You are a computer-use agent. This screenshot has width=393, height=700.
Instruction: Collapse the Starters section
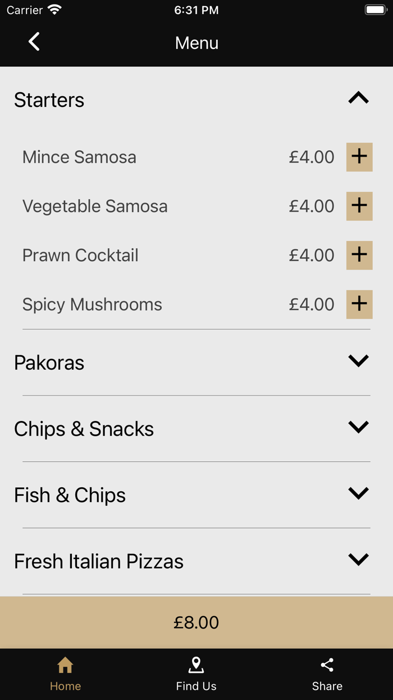pos(358,98)
